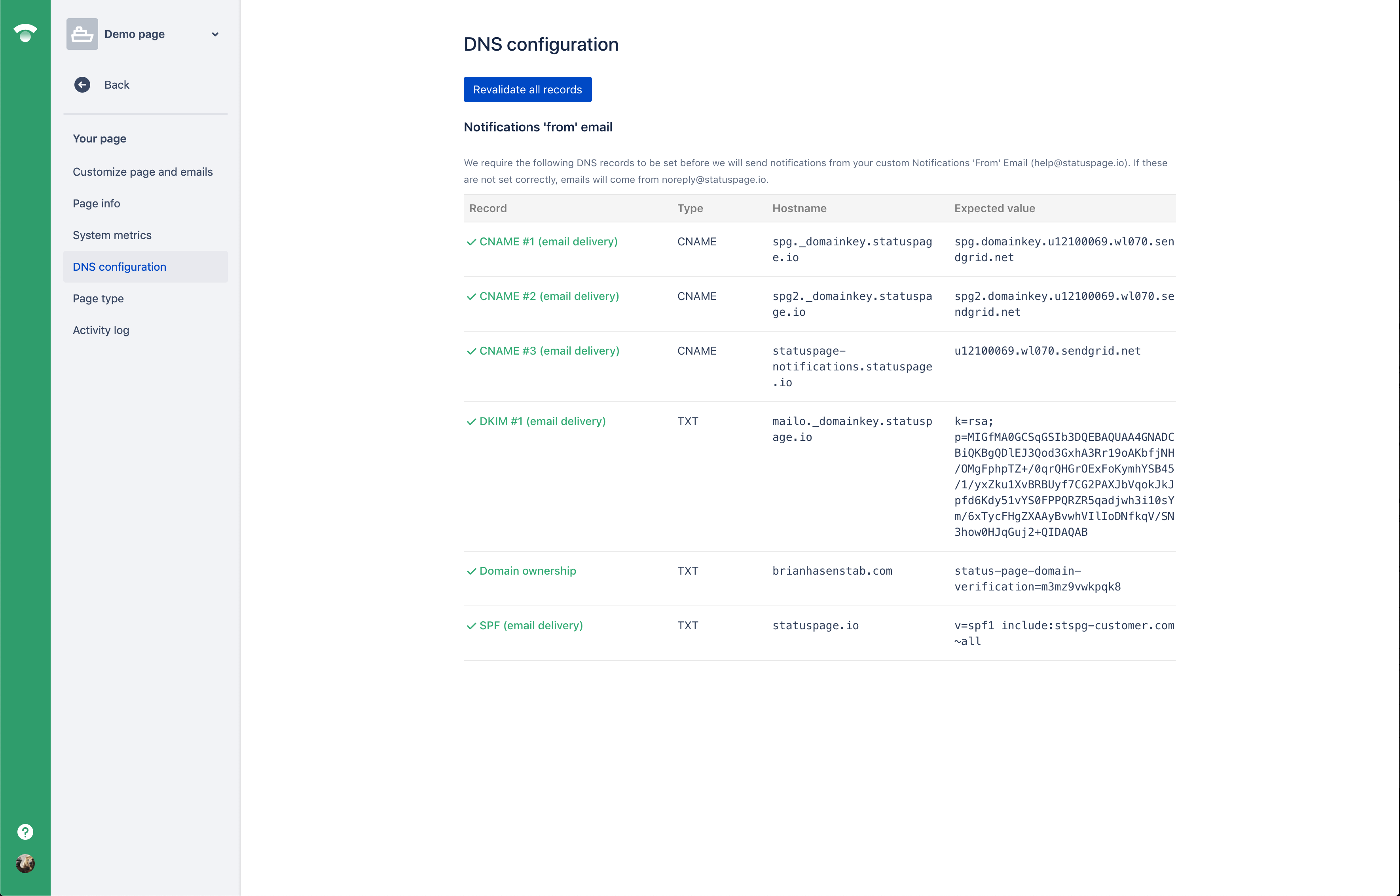Open the help question mark icon
This screenshot has height=896, width=1400.
point(25,831)
